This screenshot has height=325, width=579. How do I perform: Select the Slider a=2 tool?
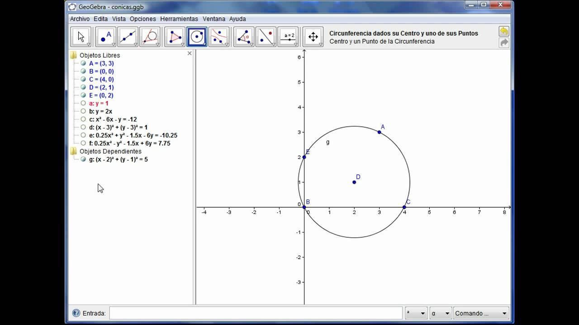pyautogui.click(x=288, y=37)
